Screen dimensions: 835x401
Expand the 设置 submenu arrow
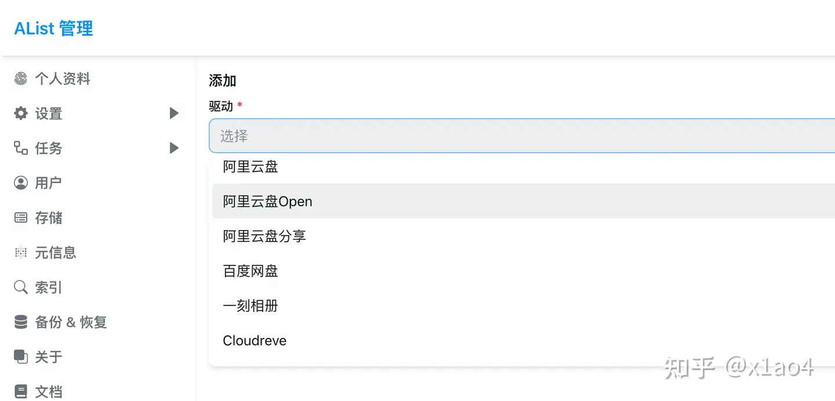[x=173, y=114]
